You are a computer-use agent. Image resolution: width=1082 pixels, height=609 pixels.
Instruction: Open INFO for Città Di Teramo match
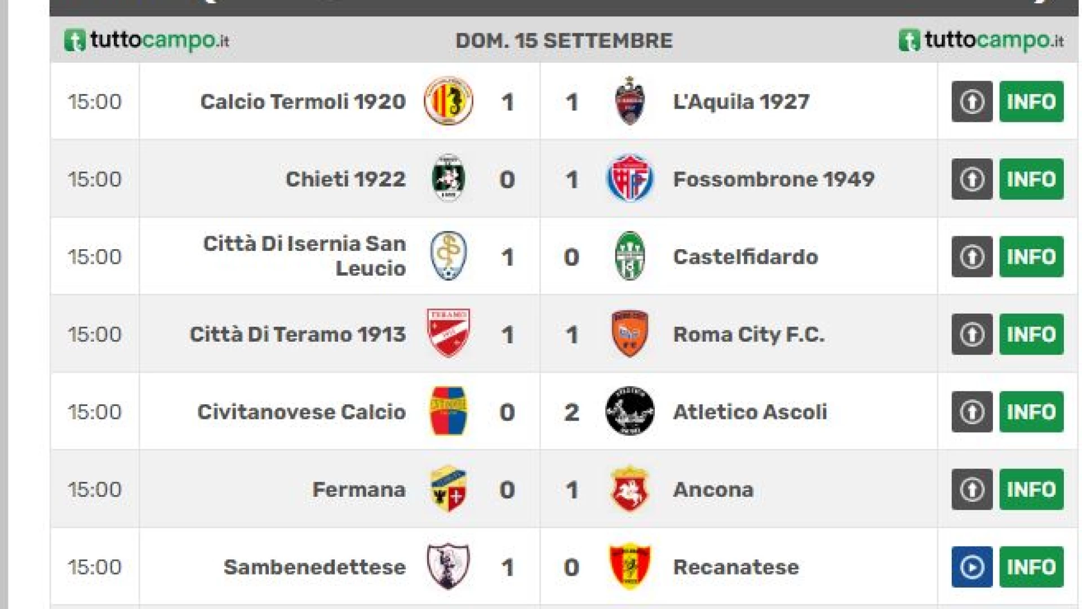1031,334
